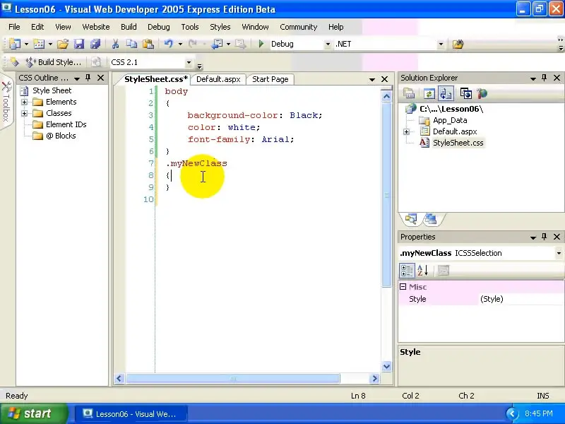The width and height of the screenshot is (565, 424).
Task: Open the File menu
Action: (x=14, y=27)
